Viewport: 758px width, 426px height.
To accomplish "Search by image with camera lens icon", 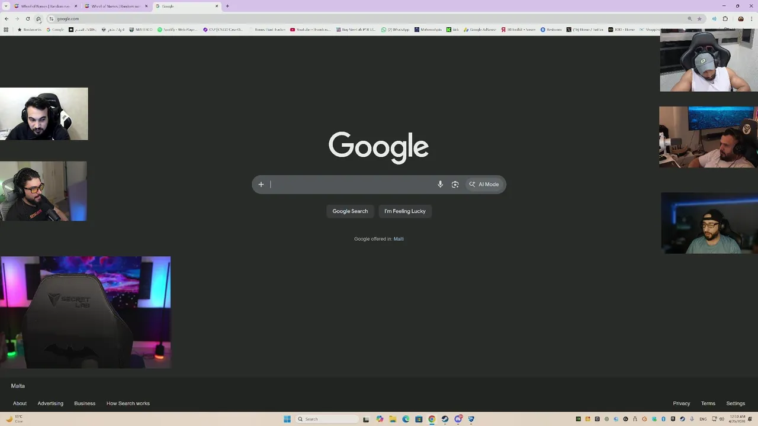I will click(455, 185).
